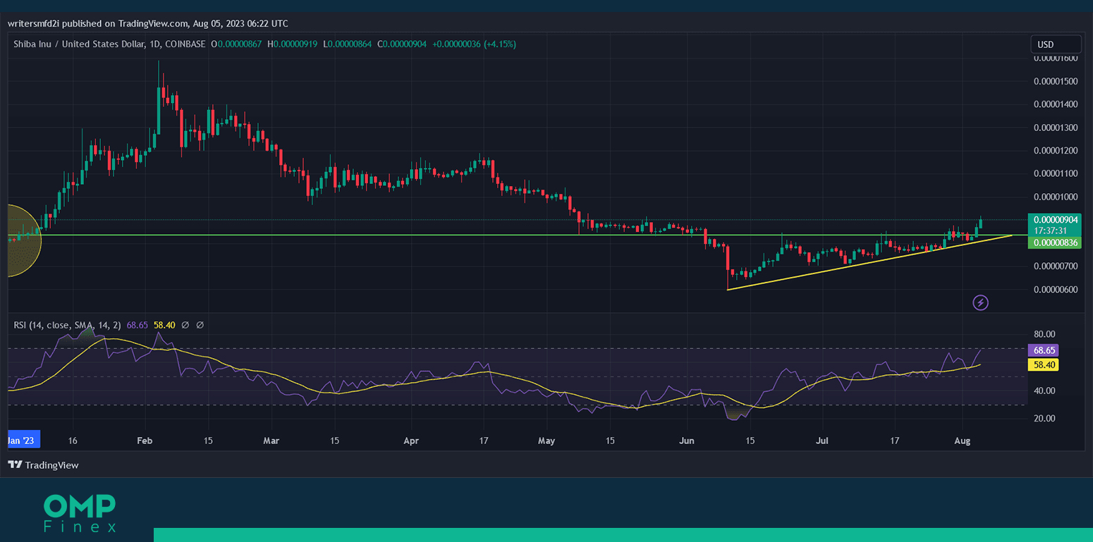
Task: Click the Jul date on time axis
Action: pyautogui.click(x=822, y=441)
